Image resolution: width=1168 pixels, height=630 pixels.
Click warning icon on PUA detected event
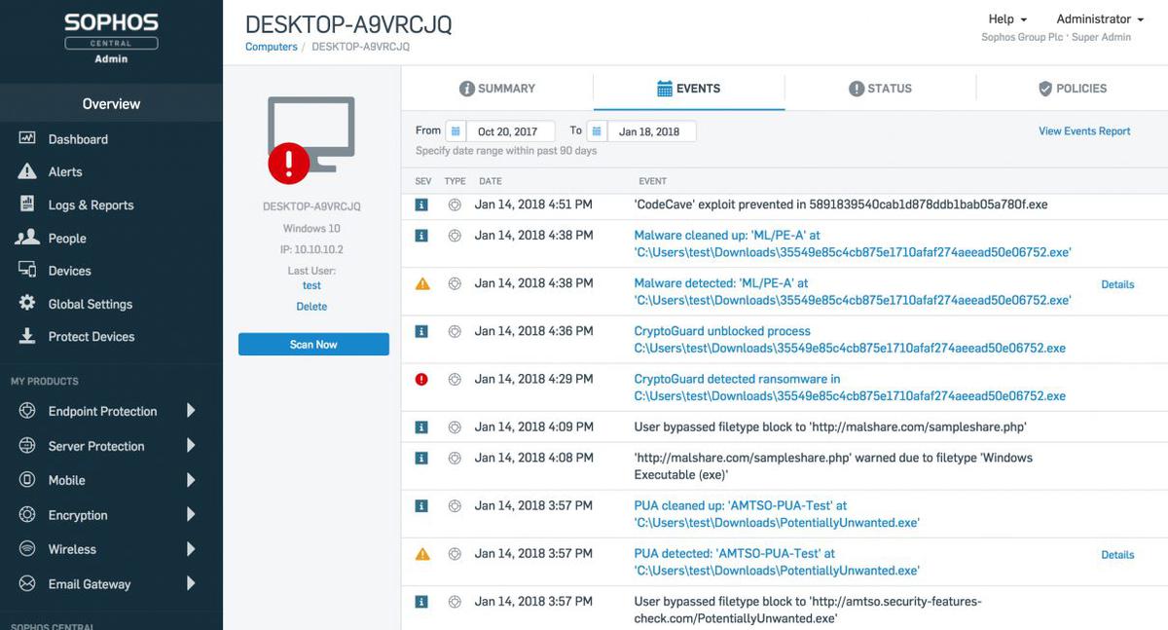(421, 554)
